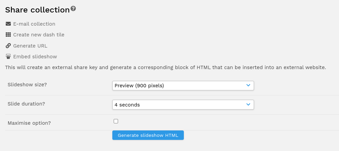Viewport: 339px width, 151px height.
Task: Enable the Maximise option checkbox
Action: [x=116, y=121]
